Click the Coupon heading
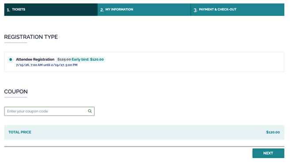The image size is (296, 166). click(x=16, y=92)
